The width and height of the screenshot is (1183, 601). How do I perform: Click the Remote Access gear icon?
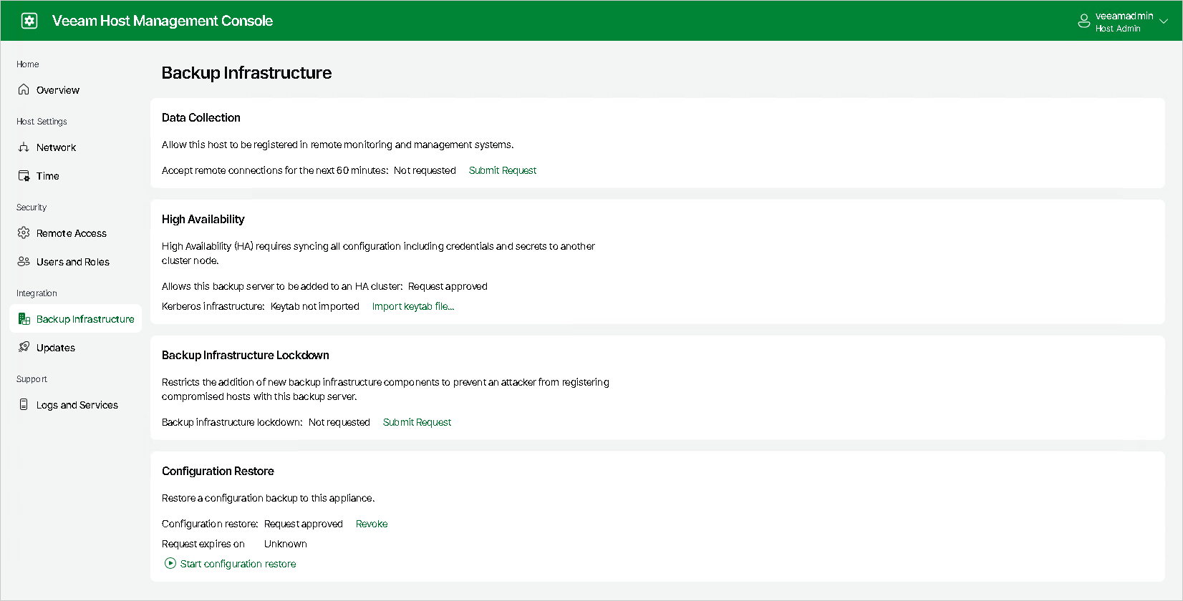(24, 233)
